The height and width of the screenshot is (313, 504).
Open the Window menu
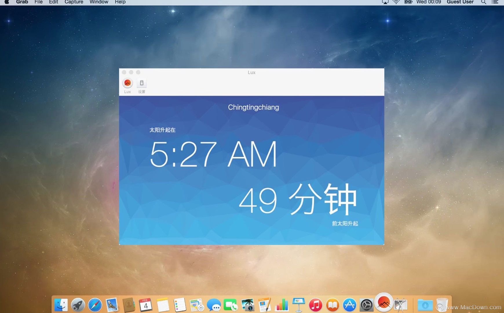pyautogui.click(x=99, y=2)
